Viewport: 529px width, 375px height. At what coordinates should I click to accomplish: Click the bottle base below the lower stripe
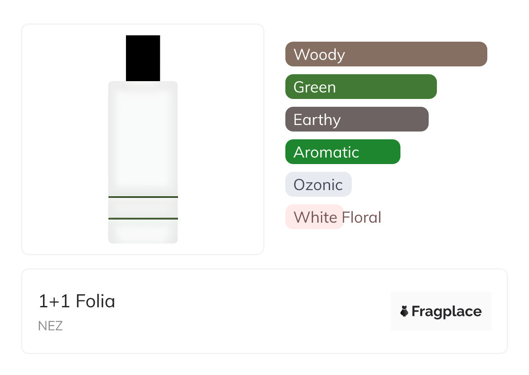pyautogui.click(x=143, y=231)
